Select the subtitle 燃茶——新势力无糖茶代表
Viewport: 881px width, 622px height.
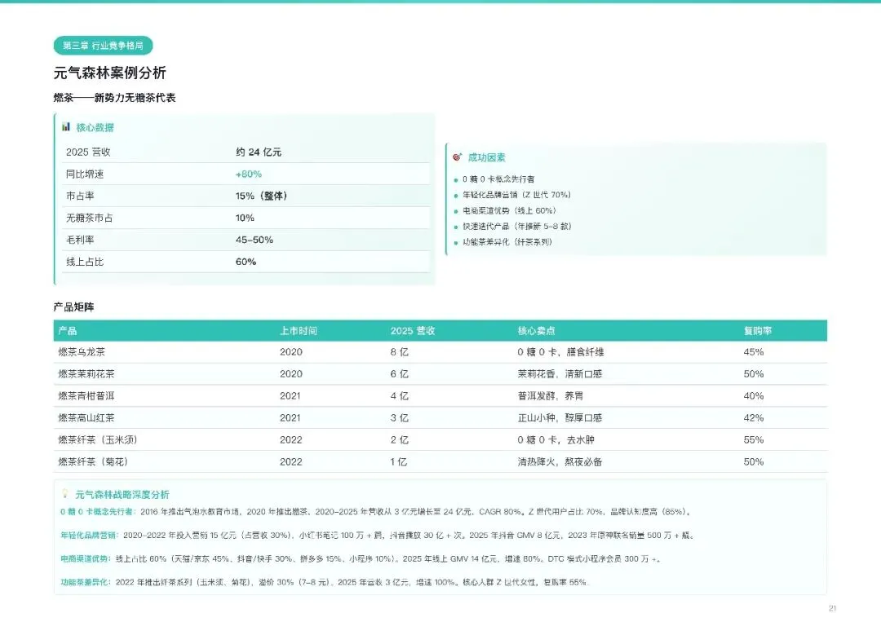[115, 98]
